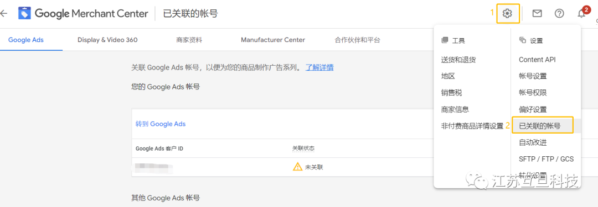Open the 商家资料 tab

[189, 40]
